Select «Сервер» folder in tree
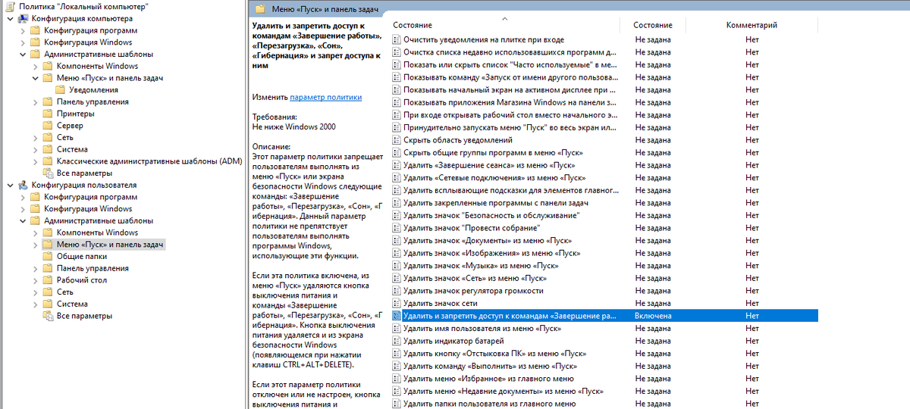Screen dimensions: 910x409 (x=70, y=126)
